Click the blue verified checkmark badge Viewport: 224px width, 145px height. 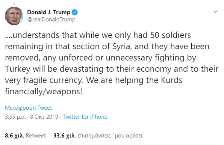coord(74,12)
